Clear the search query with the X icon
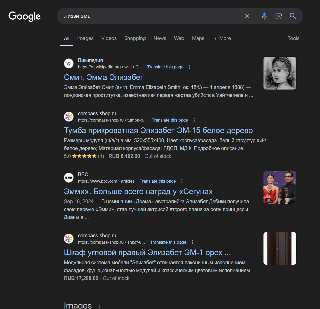The image size is (320, 309). tap(247, 16)
